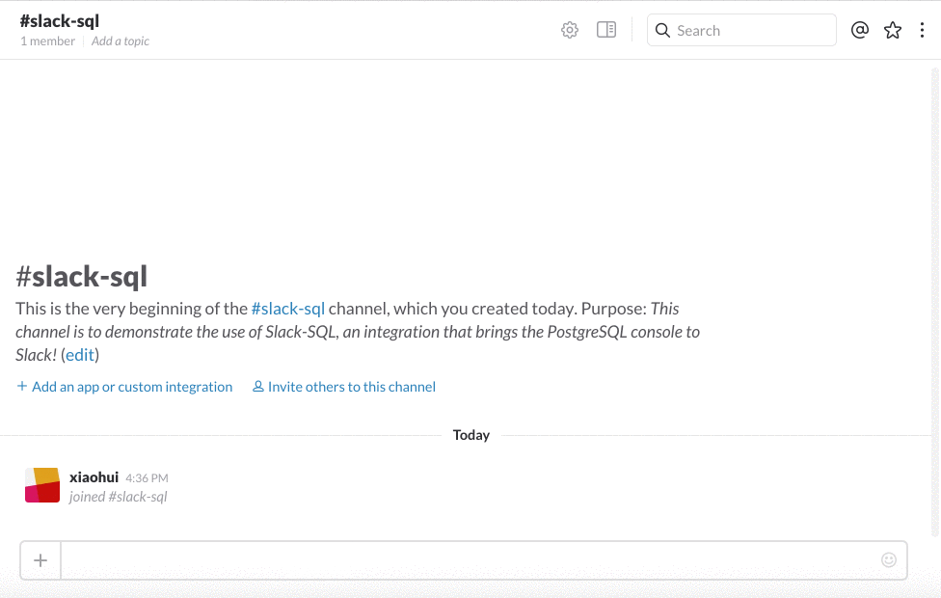Open channel settings gear icon
Viewport: 941px width, 598px height.
coord(570,30)
